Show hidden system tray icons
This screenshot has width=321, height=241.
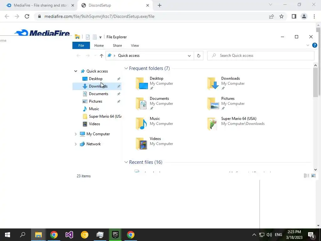pos(254,235)
